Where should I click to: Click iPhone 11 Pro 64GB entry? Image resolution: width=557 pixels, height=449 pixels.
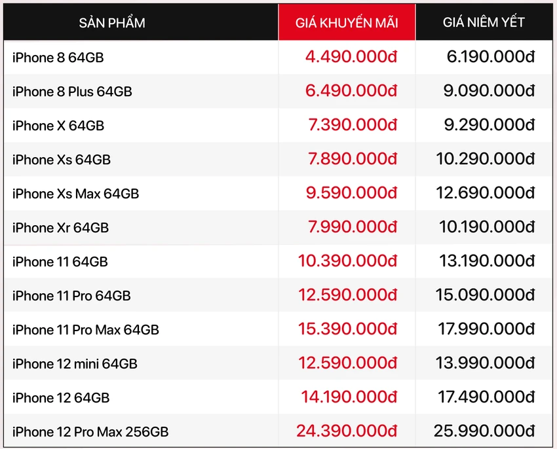coord(71,296)
